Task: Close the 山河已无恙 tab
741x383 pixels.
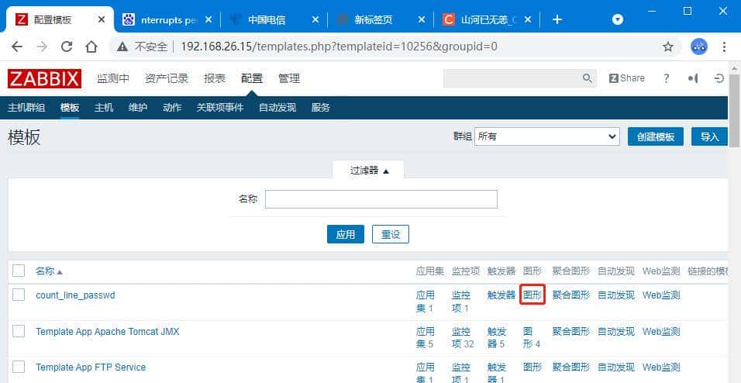Action: tap(529, 19)
